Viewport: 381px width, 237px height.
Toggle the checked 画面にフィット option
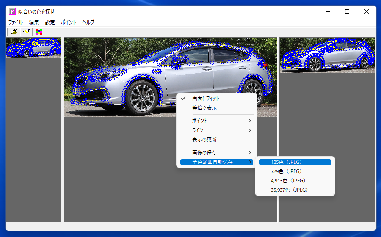click(206, 98)
